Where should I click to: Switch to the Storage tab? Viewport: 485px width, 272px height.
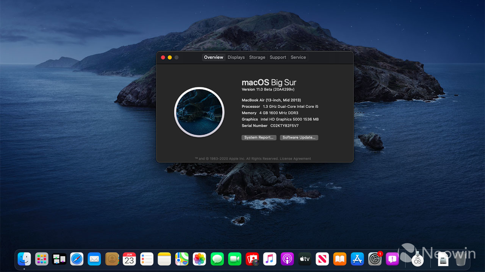pyautogui.click(x=257, y=57)
